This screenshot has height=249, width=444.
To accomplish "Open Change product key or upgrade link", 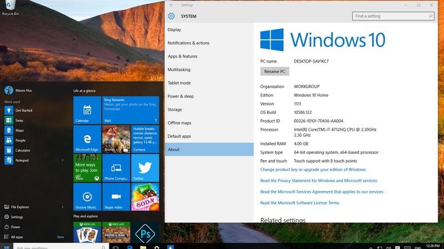I will (x=313, y=169).
